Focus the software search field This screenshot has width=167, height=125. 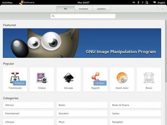[x=83, y=16]
